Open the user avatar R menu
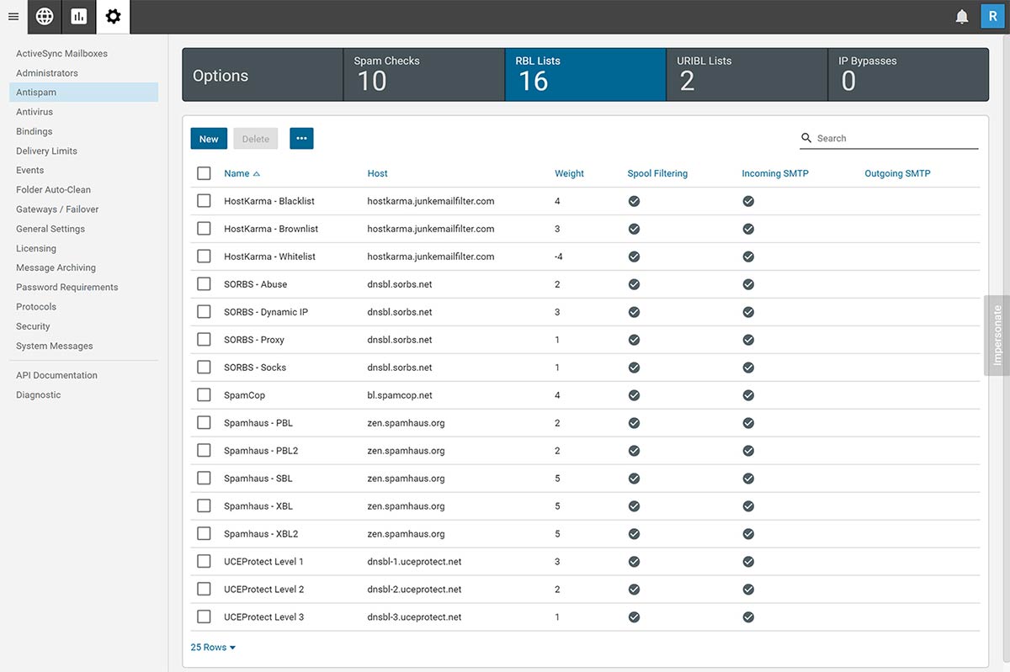The image size is (1010, 672). (x=992, y=17)
